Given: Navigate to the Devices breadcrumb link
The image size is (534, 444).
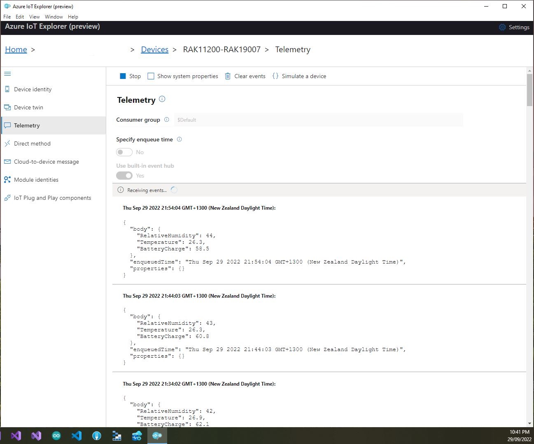Looking at the screenshot, I should tap(154, 50).
